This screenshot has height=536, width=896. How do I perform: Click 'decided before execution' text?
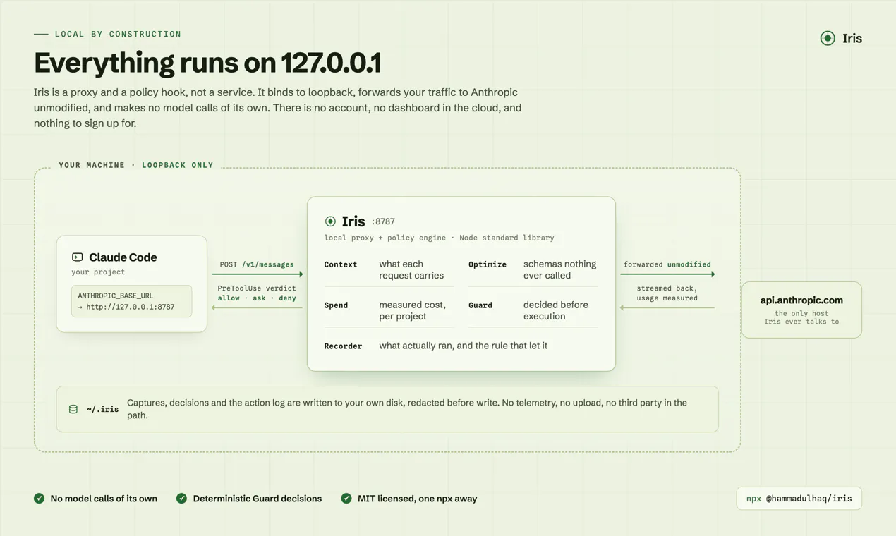(x=556, y=310)
